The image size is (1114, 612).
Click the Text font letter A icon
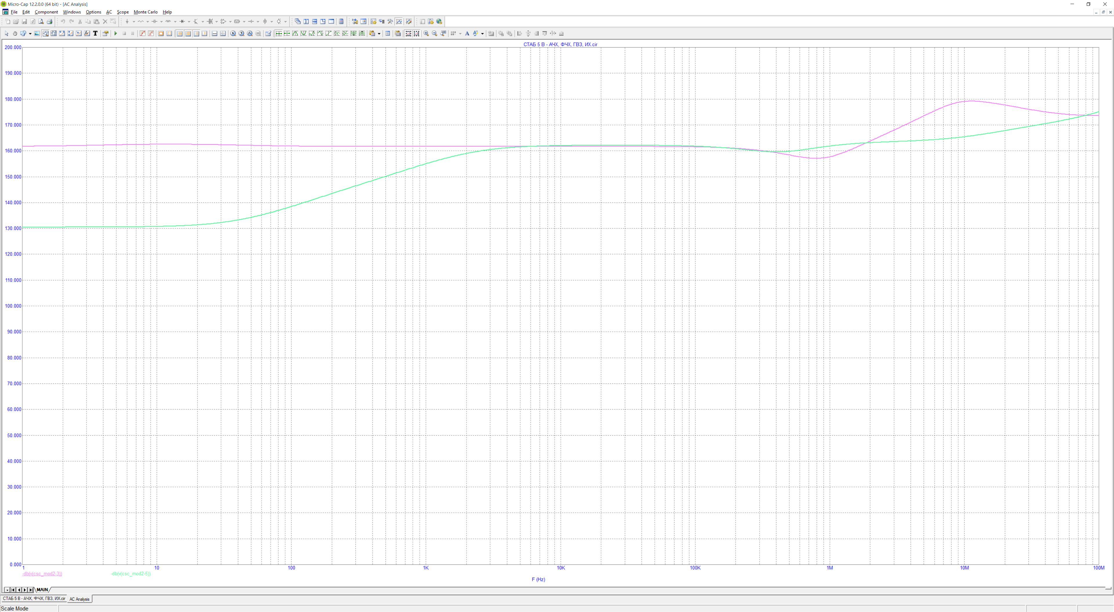(x=467, y=33)
